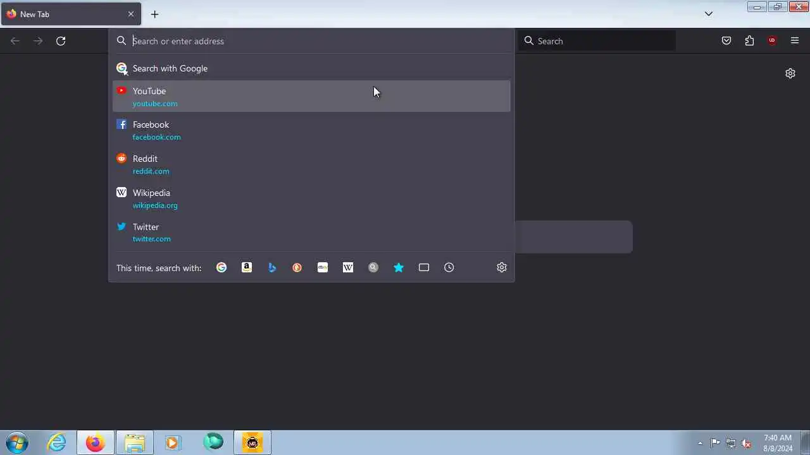This screenshot has height=455, width=810.
Task: Search open tabs using the tab icon
Action: click(424, 267)
